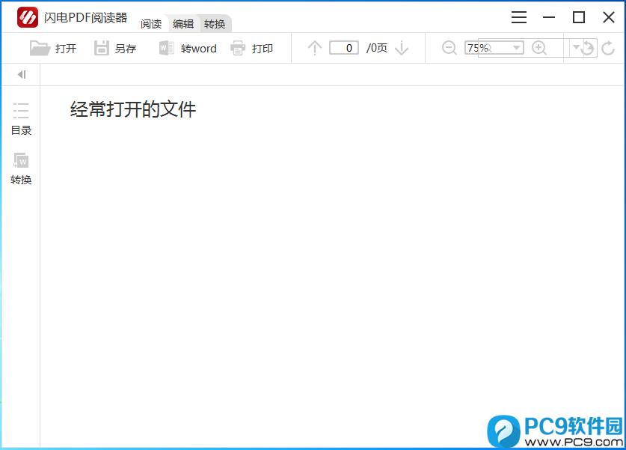Switch to the 阅读 tab

151,24
